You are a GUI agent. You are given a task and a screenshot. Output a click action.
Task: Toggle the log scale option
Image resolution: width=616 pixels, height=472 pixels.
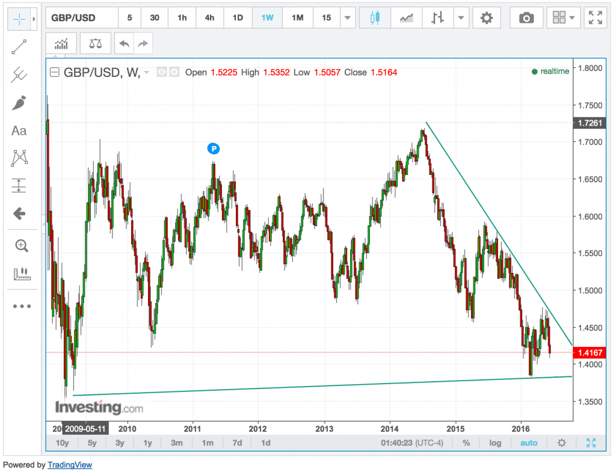pyautogui.click(x=495, y=443)
